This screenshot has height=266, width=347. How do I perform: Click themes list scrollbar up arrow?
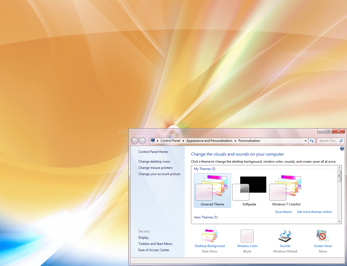339,168
